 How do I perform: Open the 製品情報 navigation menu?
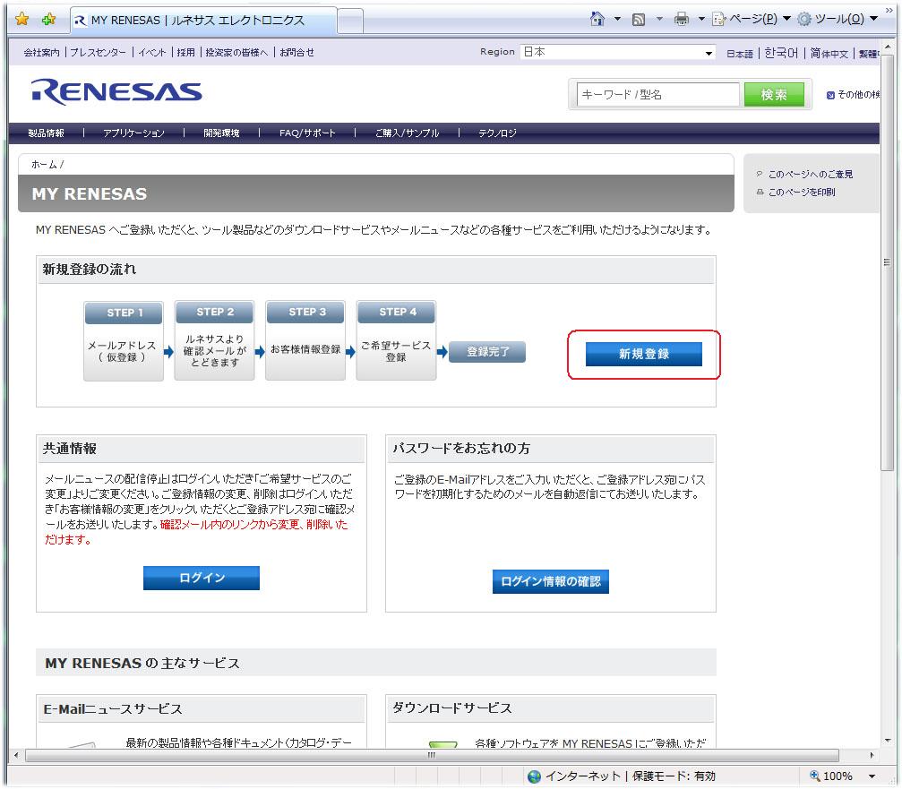[x=46, y=133]
